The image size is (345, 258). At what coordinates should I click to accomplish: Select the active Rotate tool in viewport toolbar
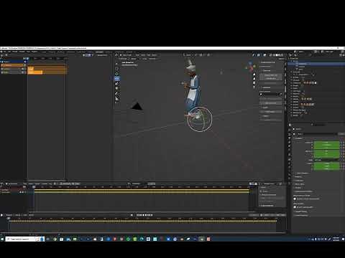click(116, 78)
